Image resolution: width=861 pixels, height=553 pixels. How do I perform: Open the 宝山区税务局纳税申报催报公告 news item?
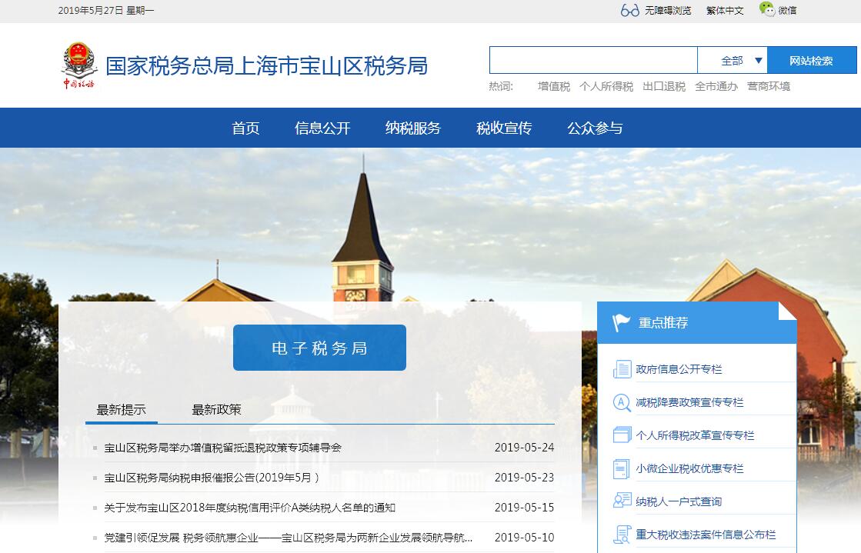[212, 477]
